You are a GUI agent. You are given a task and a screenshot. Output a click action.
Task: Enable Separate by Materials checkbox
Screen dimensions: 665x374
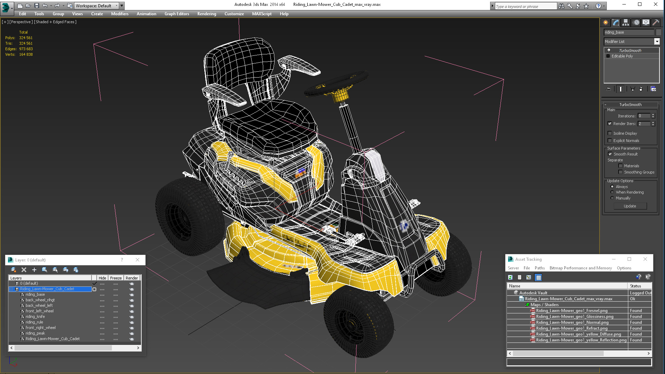click(620, 166)
